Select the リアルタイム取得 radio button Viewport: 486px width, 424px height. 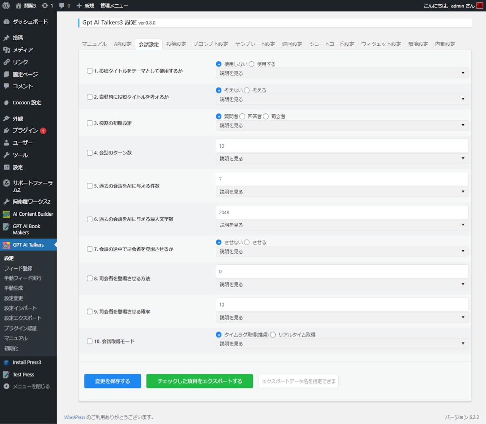(273, 335)
